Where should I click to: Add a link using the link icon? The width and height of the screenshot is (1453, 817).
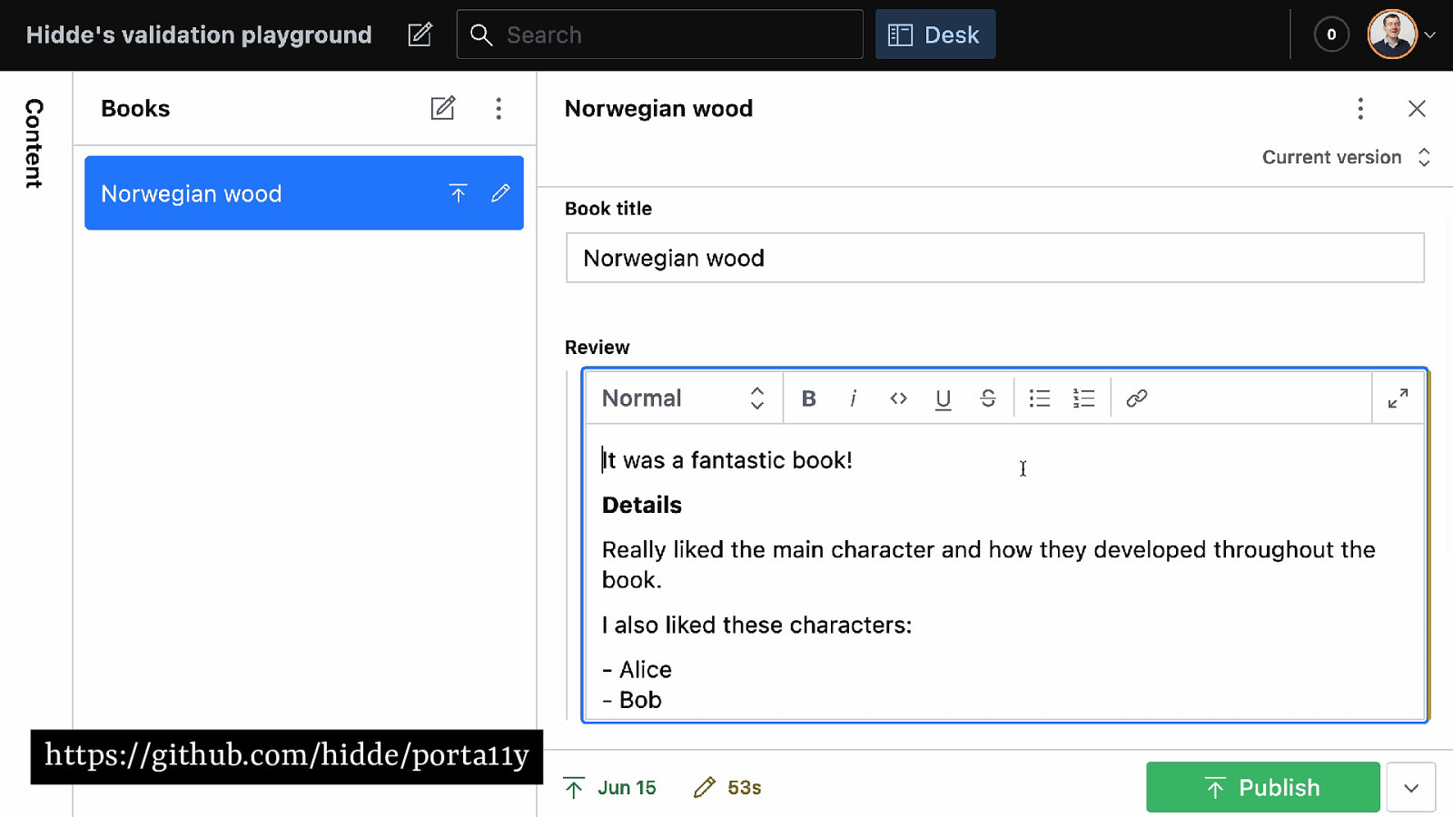(x=1136, y=398)
